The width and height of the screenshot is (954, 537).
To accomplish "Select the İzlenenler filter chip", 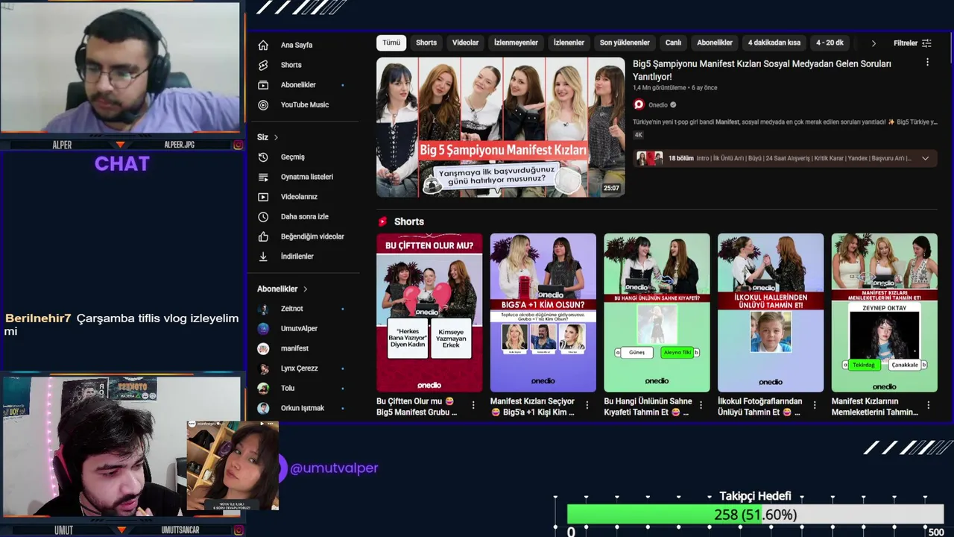I will pos(569,43).
